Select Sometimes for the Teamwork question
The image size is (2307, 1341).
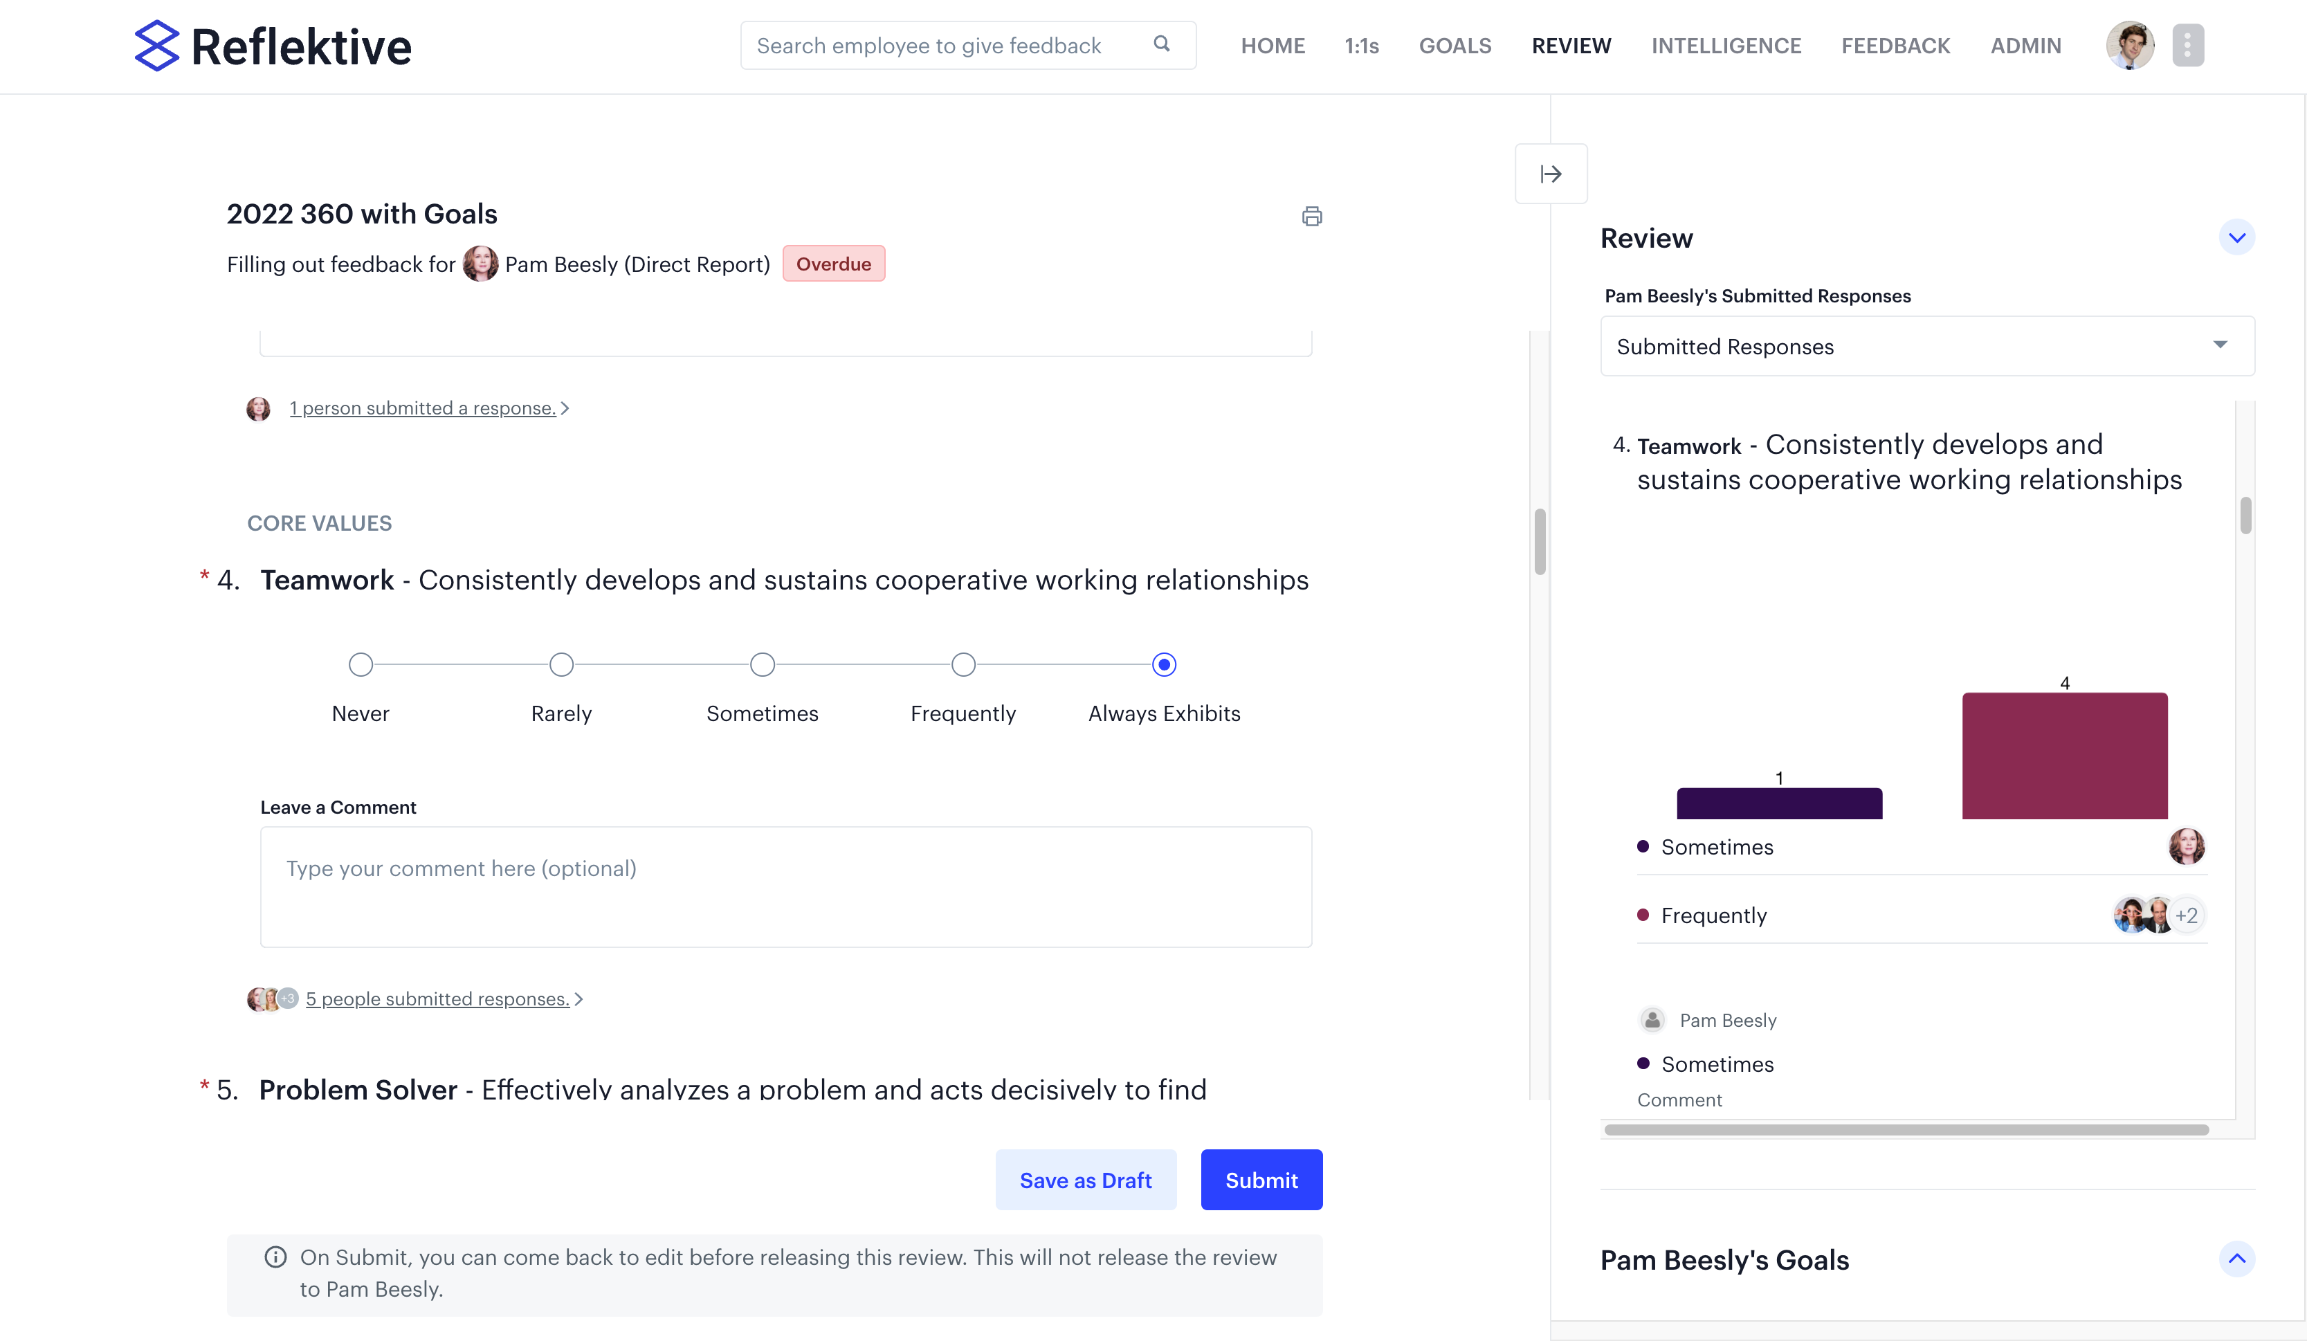[762, 664]
